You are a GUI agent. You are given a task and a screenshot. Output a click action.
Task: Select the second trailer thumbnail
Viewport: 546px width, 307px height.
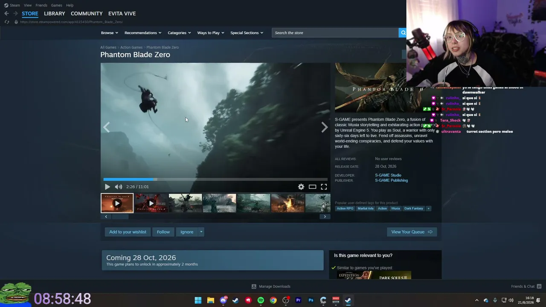151,203
